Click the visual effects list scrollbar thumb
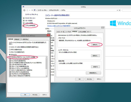The width and height of the screenshot is (131, 102). [46, 64]
